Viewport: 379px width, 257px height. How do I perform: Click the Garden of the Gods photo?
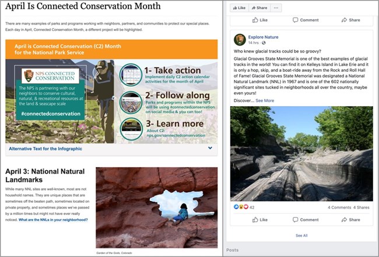(x=156, y=207)
